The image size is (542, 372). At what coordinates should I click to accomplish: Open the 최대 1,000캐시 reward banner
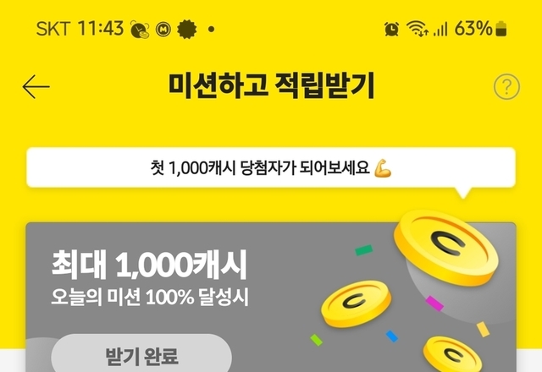(271, 298)
